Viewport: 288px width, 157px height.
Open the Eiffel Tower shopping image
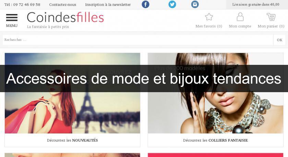(x=72, y=93)
